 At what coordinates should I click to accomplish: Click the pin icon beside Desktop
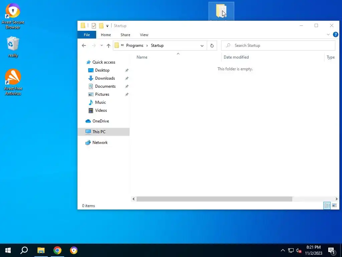coord(127,70)
